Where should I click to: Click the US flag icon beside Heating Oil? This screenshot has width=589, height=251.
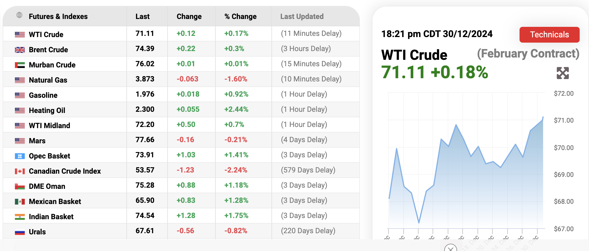point(20,111)
